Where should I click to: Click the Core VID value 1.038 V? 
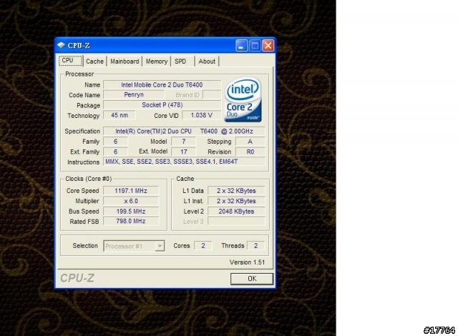202,115
